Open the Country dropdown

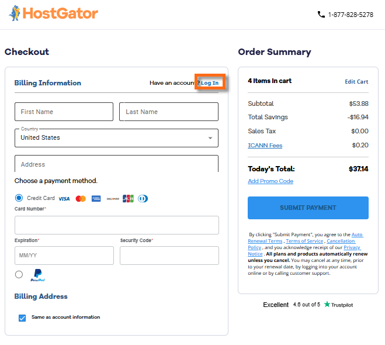tap(116, 138)
